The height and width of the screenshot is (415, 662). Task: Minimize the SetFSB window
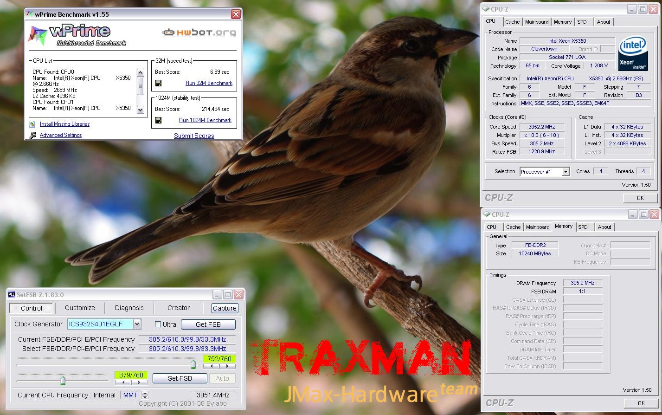[x=217, y=295]
